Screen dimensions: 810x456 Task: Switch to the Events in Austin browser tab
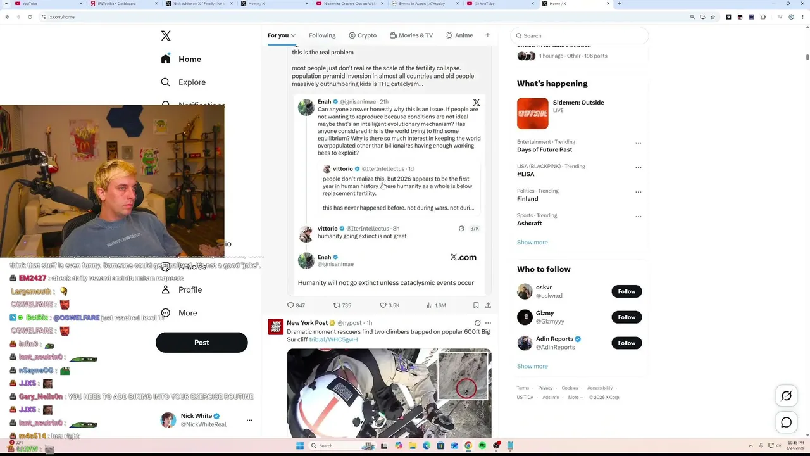tap(427, 4)
